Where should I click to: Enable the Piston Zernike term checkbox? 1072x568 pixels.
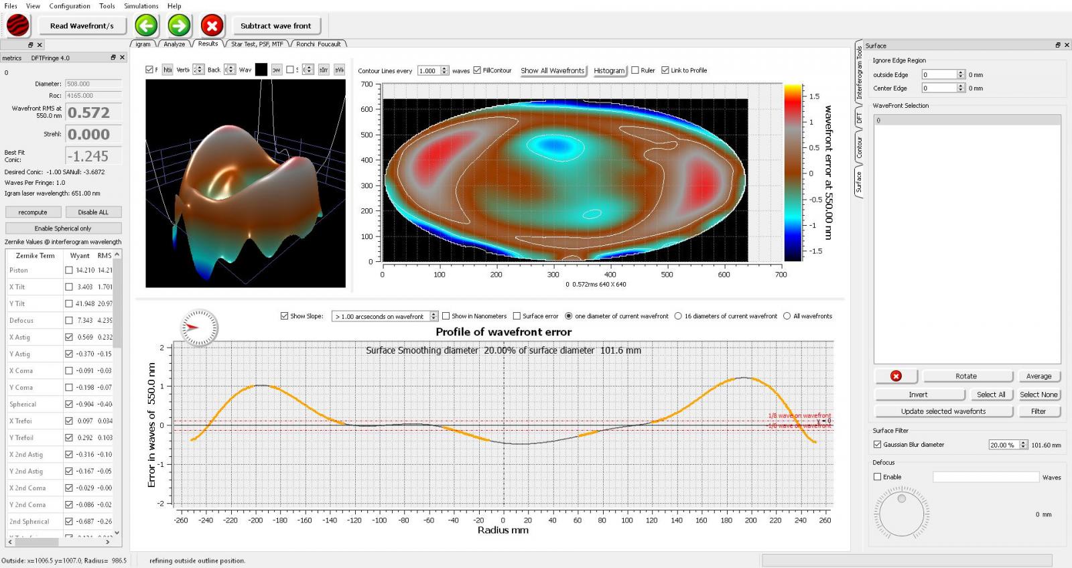point(69,270)
